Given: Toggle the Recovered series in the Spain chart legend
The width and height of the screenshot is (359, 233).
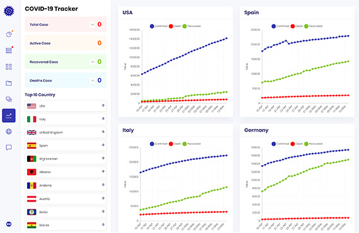Looking at the screenshot, I should pos(313,26).
